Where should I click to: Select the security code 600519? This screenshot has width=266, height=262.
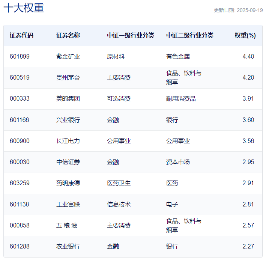click(x=20, y=78)
